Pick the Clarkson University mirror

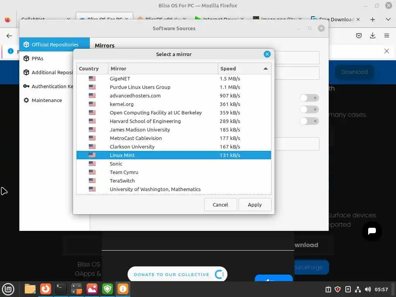[174, 147]
